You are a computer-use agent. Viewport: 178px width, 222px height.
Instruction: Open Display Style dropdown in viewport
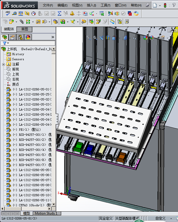pos(130,38)
